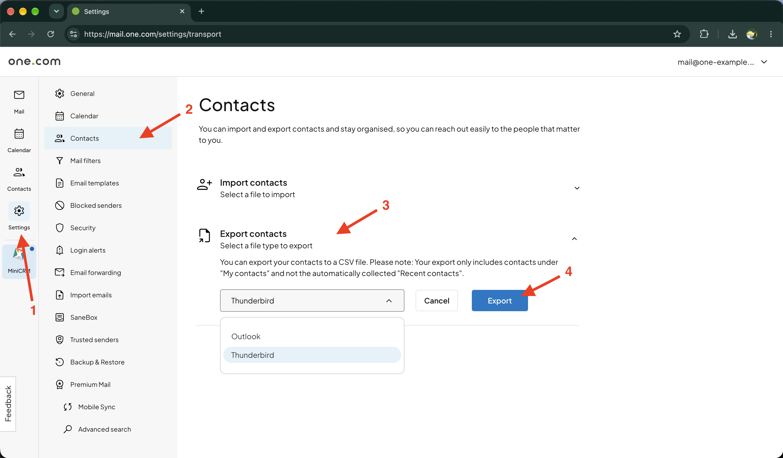The height and width of the screenshot is (458, 783).
Task: Click the Trusted senders icon
Action: tap(59, 340)
